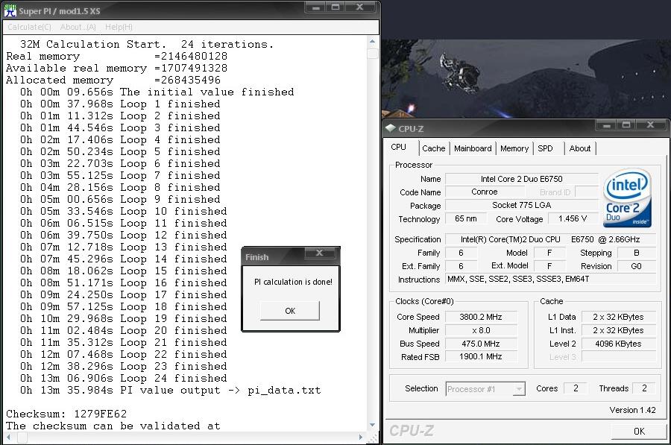Image resolution: width=671 pixels, height=445 pixels.
Task: Click the Code Name value 'Conroe'
Action: click(x=485, y=192)
